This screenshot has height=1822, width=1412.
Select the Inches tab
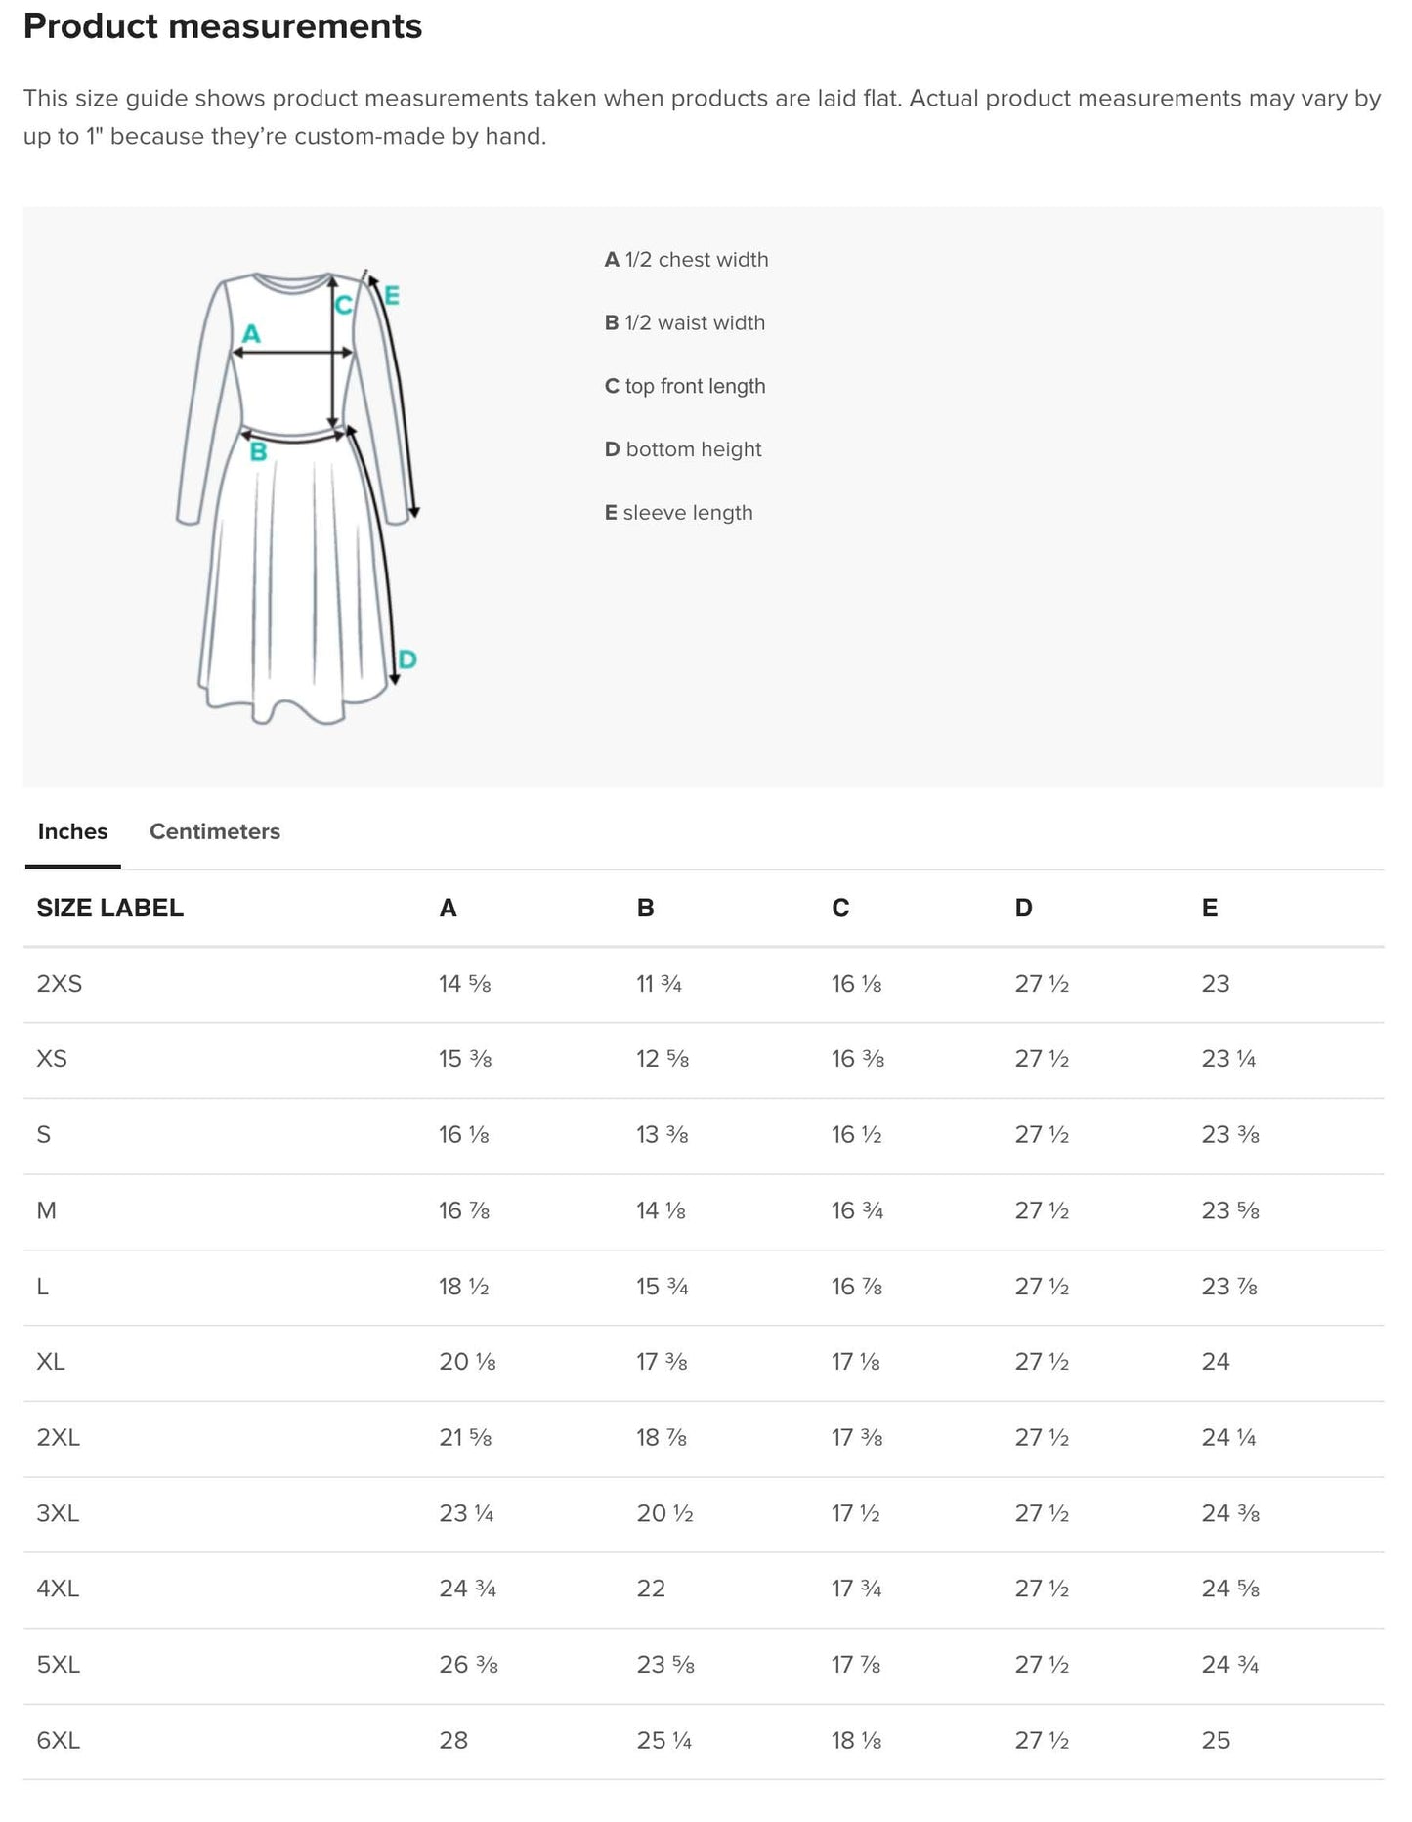click(x=71, y=831)
